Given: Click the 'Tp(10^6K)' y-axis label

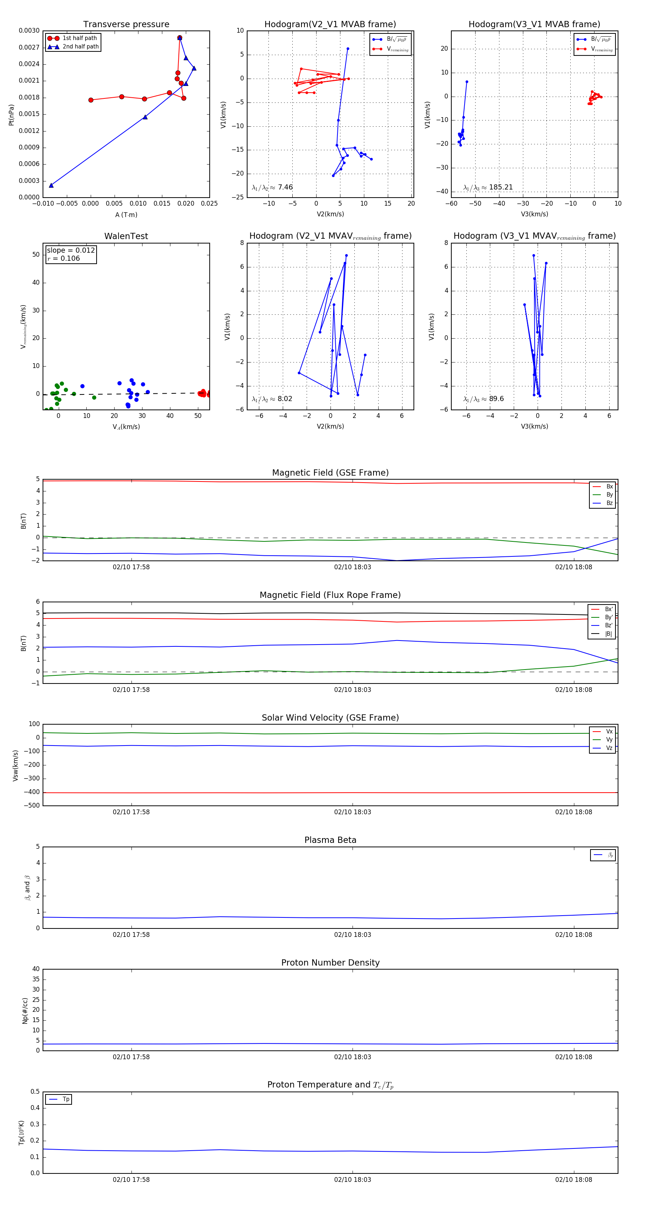Looking at the screenshot, I should 22,1133.
